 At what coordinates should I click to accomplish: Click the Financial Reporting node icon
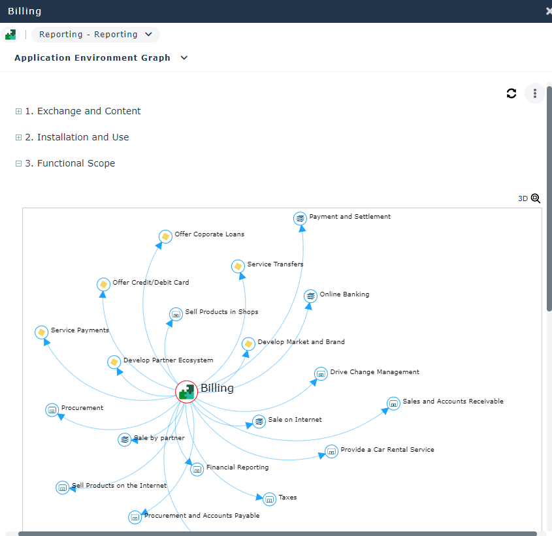tap(197, 469)
